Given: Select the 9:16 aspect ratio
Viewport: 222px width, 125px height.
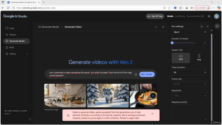Looking at the screenshot, I should point(199,58).
